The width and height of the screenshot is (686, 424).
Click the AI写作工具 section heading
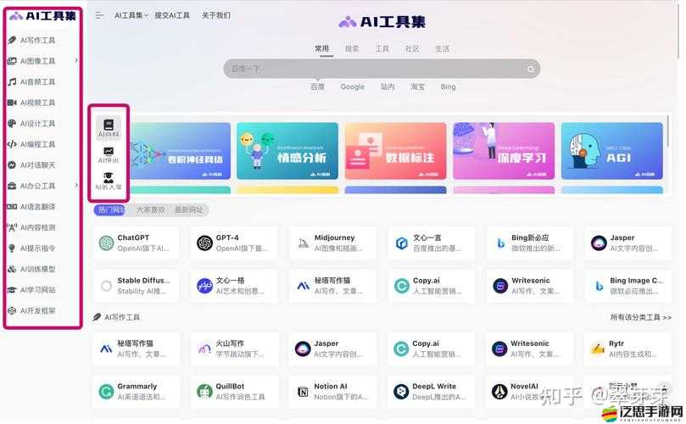[117, 317]
